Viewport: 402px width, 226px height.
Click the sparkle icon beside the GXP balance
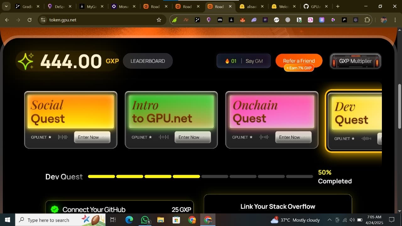[x=27, y=61]
